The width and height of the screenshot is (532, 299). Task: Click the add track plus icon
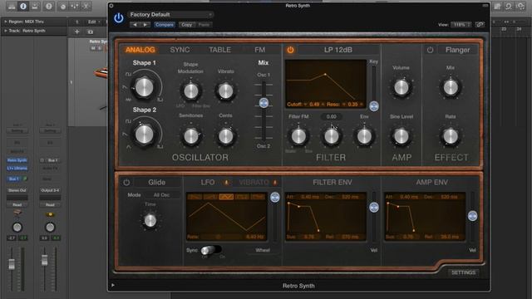(x=77, y=32)
